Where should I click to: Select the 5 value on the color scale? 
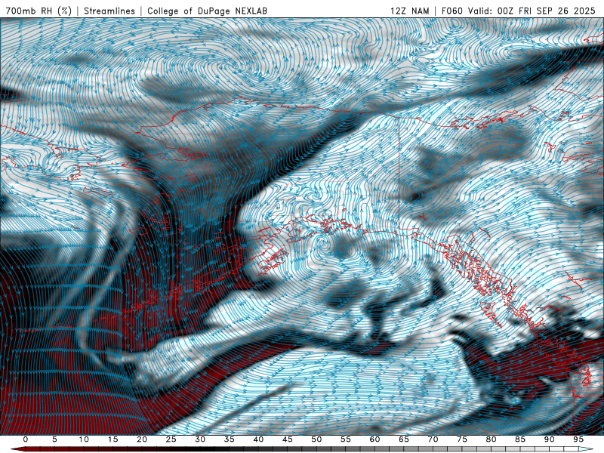click(x=54, y=439)
